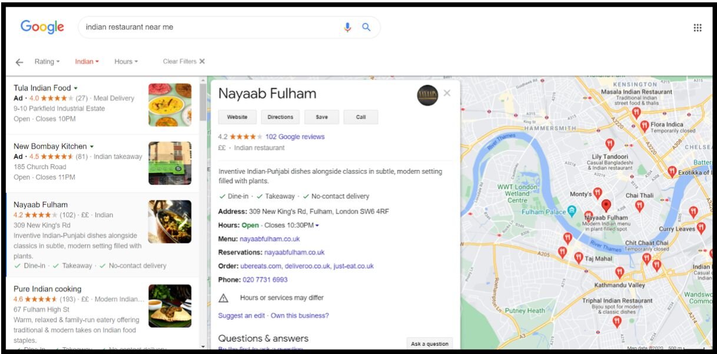The image size is (717, 354).
Task: Click the Flora Indica map marker
Action: (x=645, y=125)
